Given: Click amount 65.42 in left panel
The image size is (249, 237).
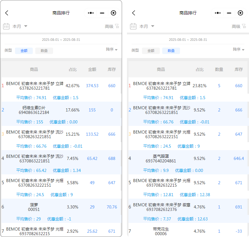Looking at the screenshot, I should tap(92, 158).
